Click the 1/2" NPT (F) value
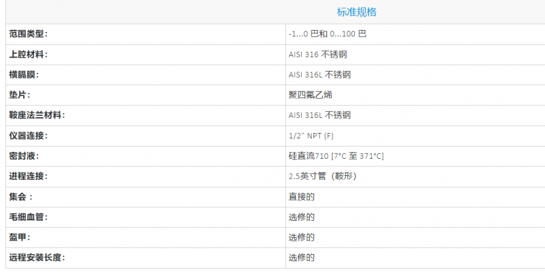This screenshot has height=274, width=545. pos(311,136)
